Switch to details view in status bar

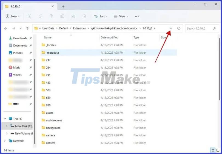(213, 150)
